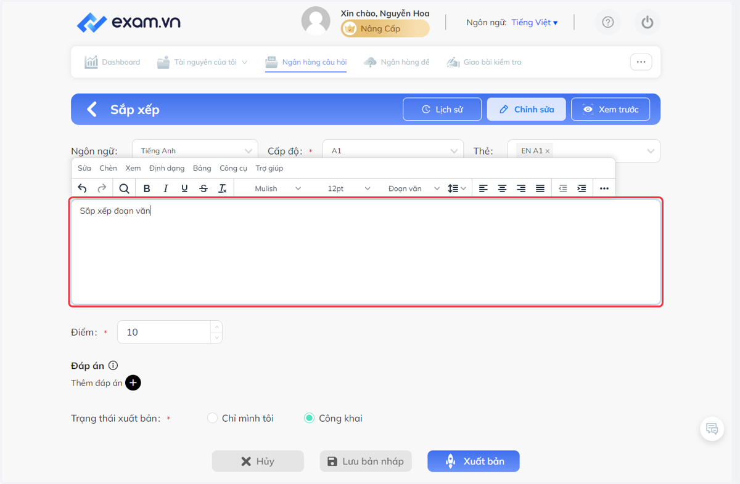Center align the text
The image size is (740, 484).
[x=503, y=188]
